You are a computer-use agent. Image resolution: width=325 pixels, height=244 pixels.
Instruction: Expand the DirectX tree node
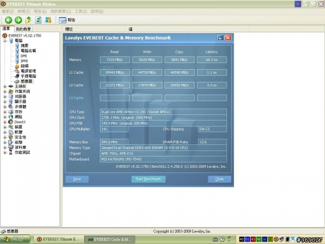click(x=5, y=122)
